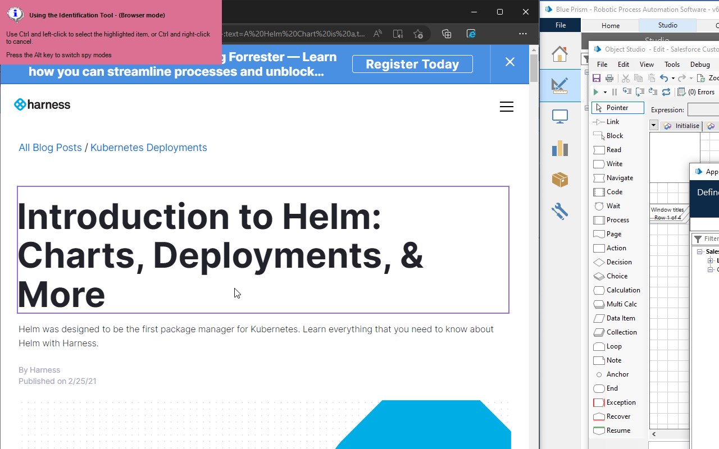The image size is (719, 449).
Task: Dismiss the blue Forrester banner
Action: coord(509,62)
